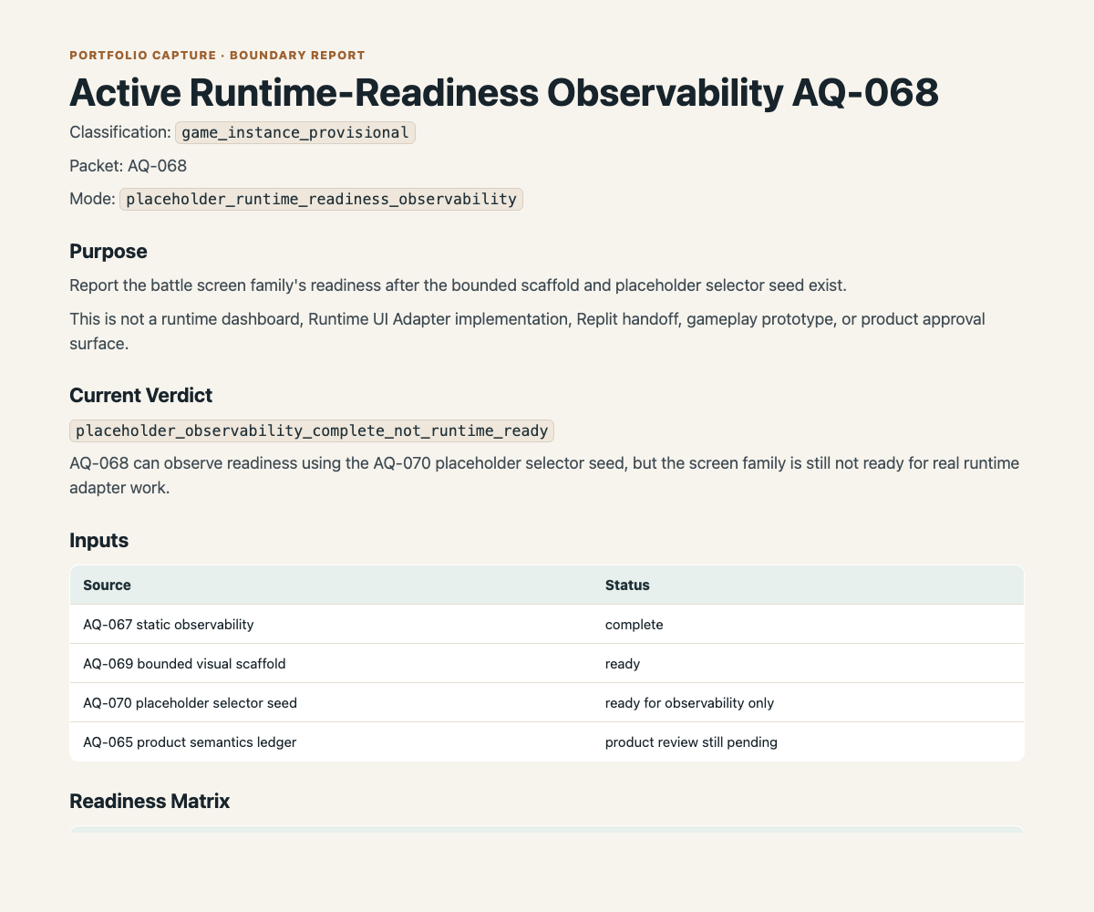The image size is (1094, 912).
Task: Select the game_instance_provisional classification code
Action: pos(295,132)
